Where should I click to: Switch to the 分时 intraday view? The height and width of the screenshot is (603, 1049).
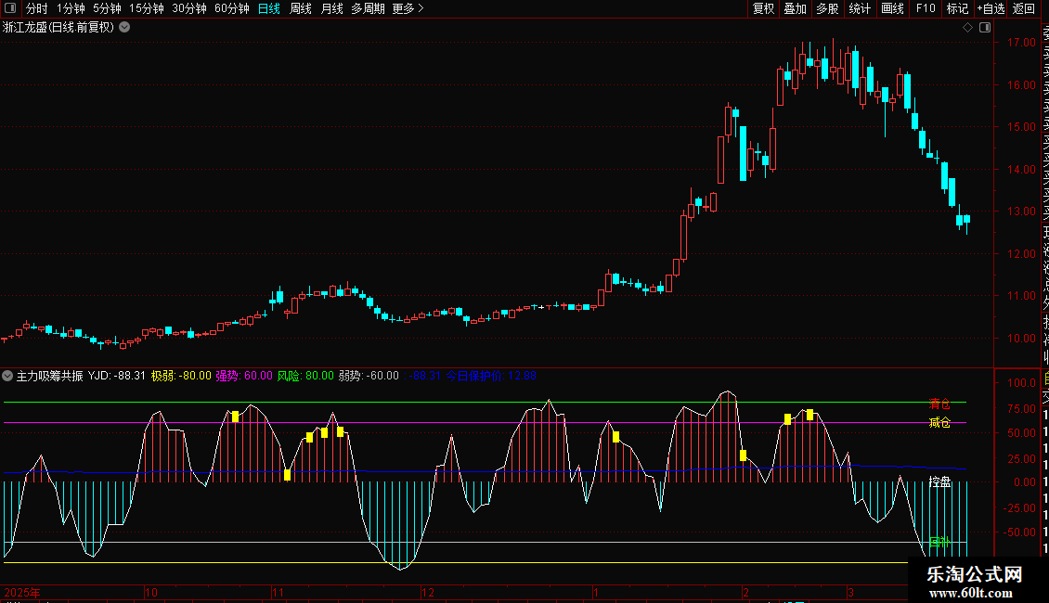click(x=36, y=8)
